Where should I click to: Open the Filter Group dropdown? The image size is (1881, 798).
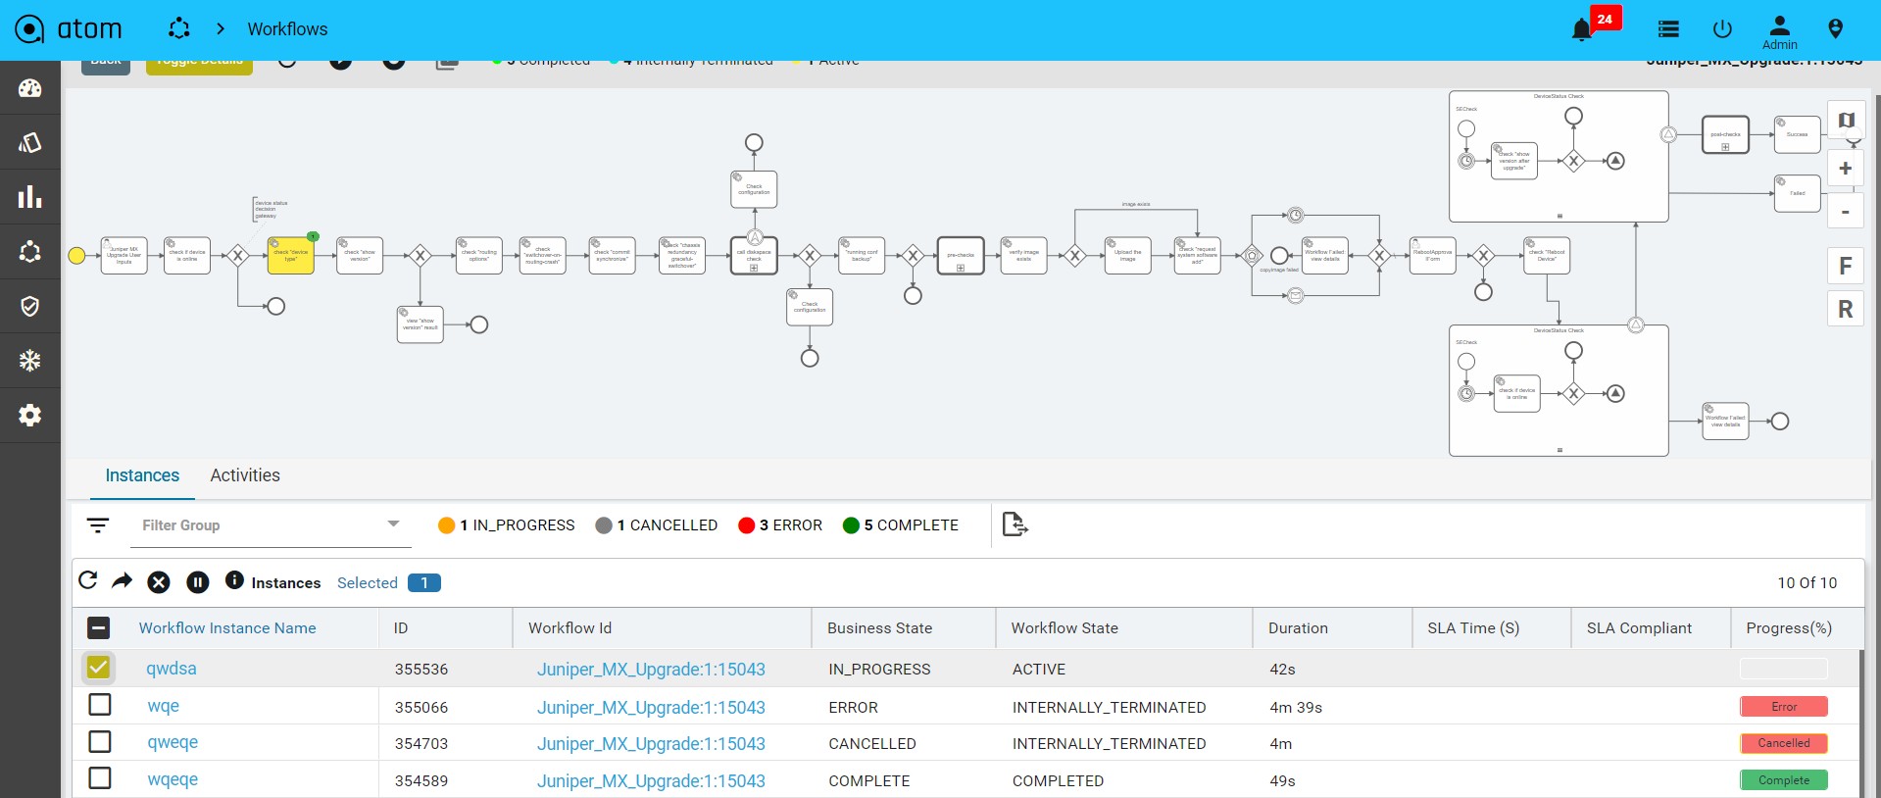(271, 525)
